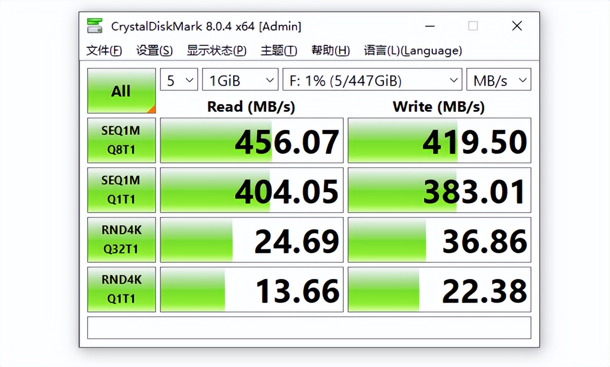
Task: Minimize the CrystalDiskMark window
Action: (429, 26)
